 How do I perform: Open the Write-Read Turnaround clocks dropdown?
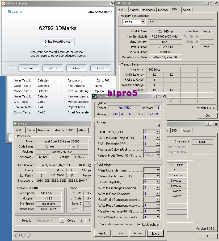[x=158, y=205]
